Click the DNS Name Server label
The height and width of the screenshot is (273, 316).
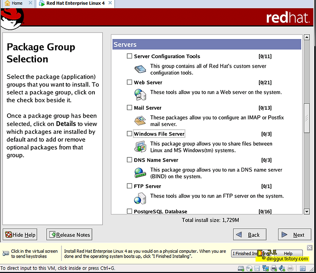tap(156, 160)
